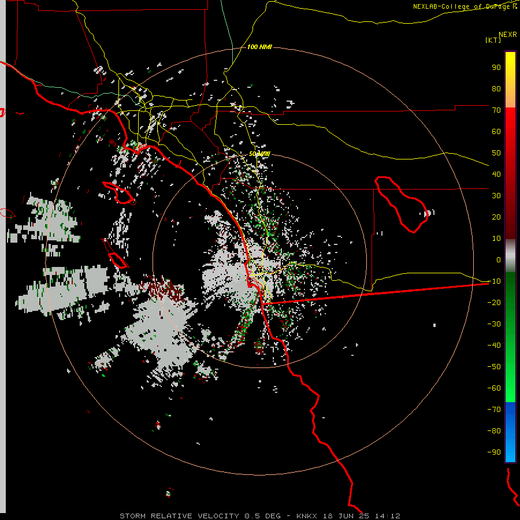Pick the blue segment of the color bar
The image size is (520, 520).
click(x=510, y=432)
